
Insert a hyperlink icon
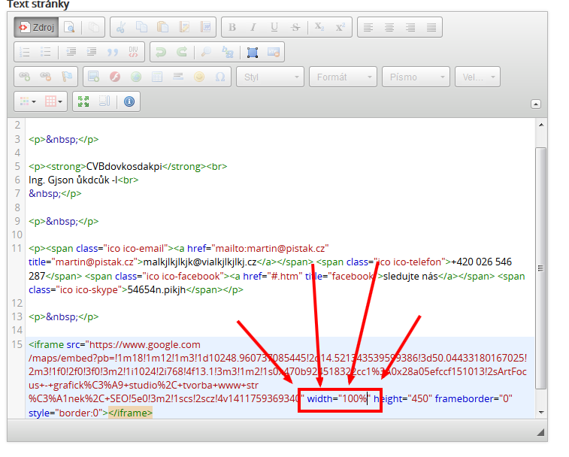[x=24, y=77]
